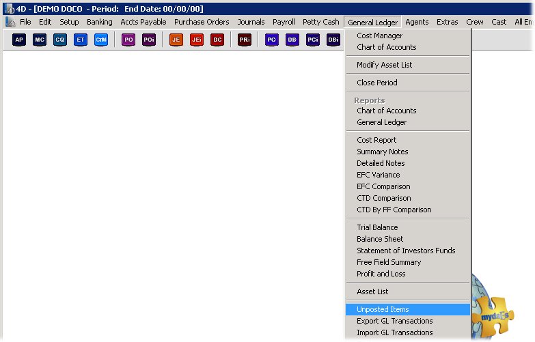Screen dimensions: 535x342
Task: Click the AP toolbar icon
Action: coord(19,40)
